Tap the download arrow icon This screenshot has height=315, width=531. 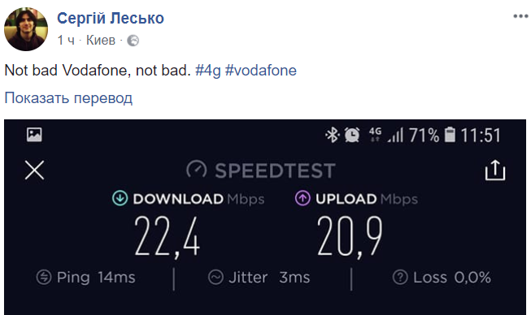click(x=120, y=198)
